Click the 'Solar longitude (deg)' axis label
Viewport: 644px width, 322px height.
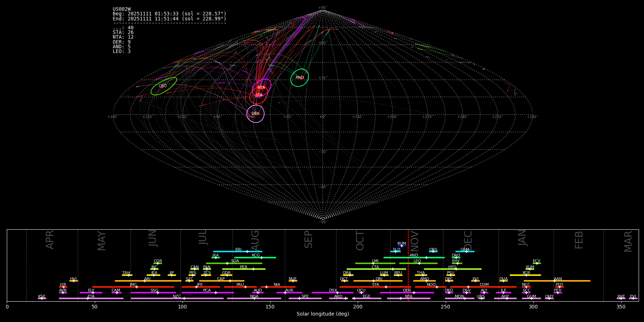click(322, 314)
